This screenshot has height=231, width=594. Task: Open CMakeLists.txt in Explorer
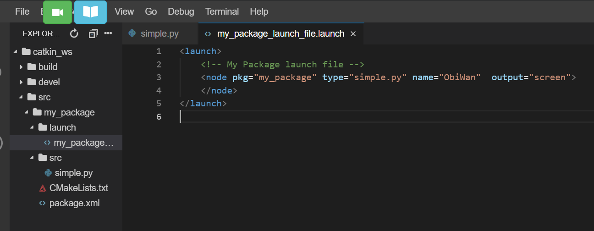pyautogui.click(x=66, y=188)
